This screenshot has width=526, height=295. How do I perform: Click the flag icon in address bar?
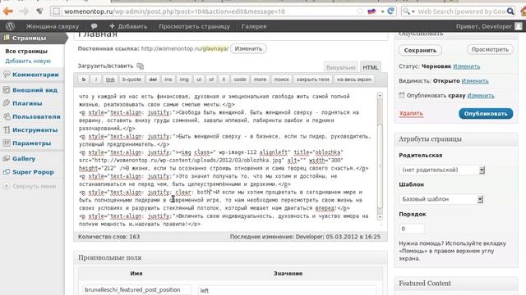point(371,11)
